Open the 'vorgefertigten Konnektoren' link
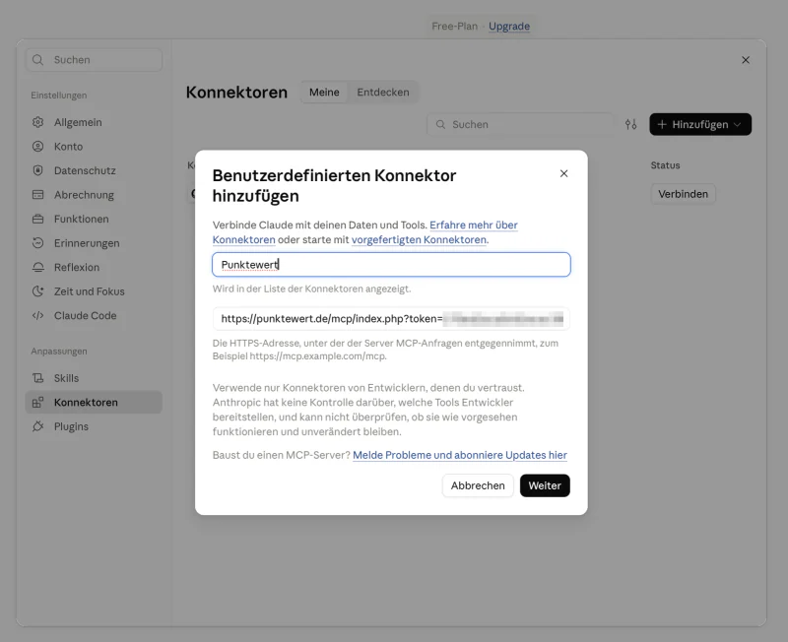This screenshot has width=788, height=642. 420,239
